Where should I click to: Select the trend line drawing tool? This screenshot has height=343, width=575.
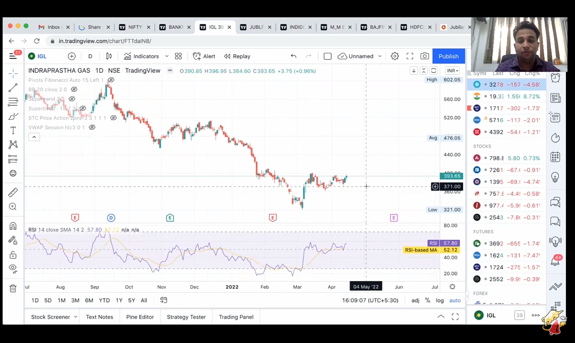coord(13,88)
